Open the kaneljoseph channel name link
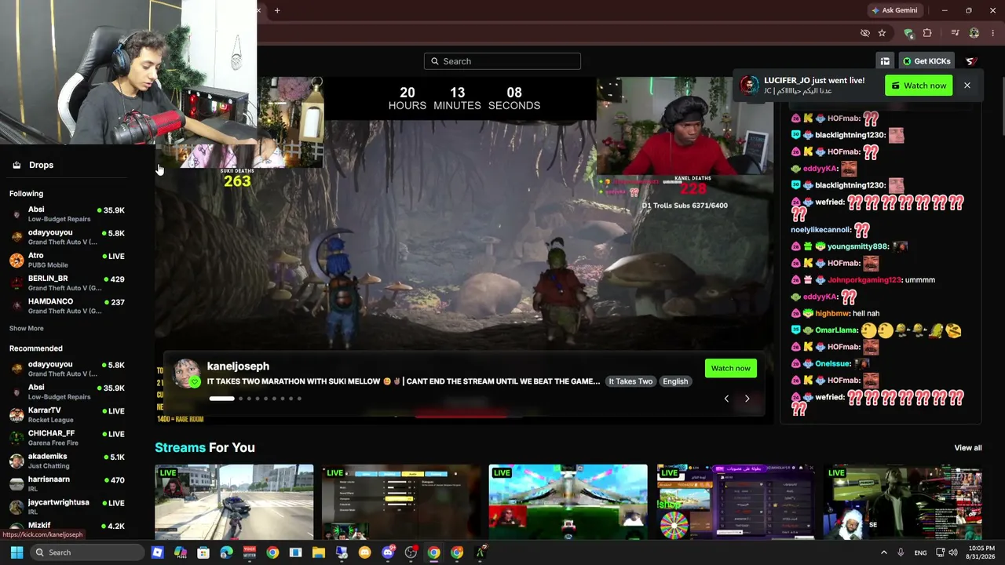 point(238,366)
